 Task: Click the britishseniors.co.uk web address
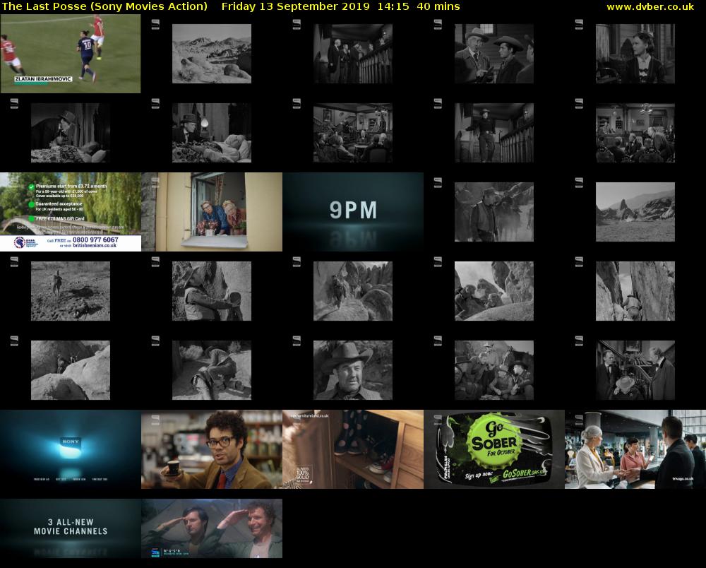click(x=95, y=246)
